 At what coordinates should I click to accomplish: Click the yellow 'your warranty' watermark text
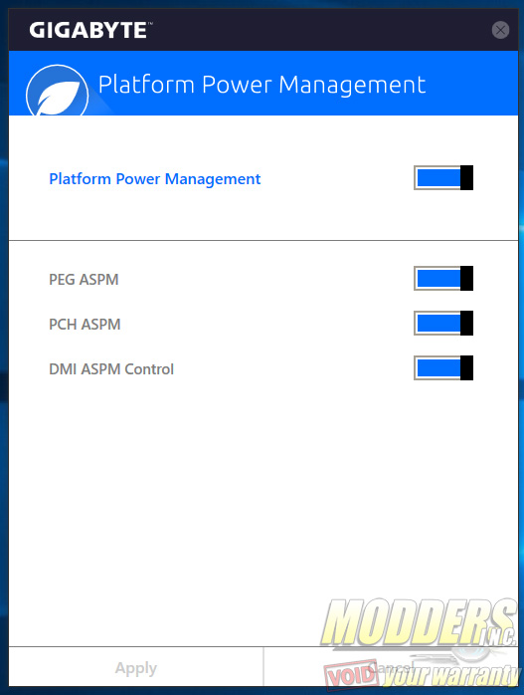(x=450, y=675)
